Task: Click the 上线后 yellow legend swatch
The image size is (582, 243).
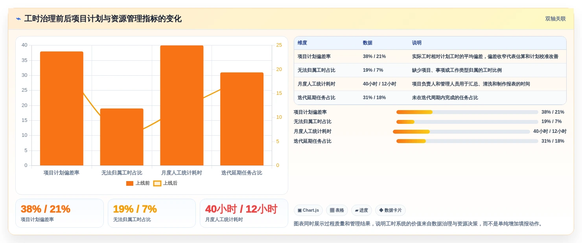Action: 157,183
